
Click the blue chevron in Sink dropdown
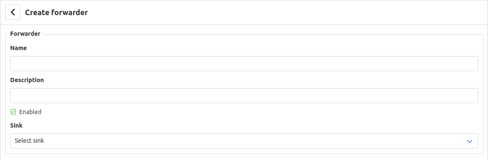[470, 141]
